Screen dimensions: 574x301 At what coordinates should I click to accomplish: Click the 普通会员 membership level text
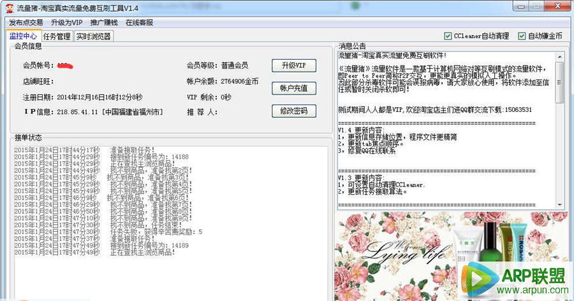(x=235, y=66)
